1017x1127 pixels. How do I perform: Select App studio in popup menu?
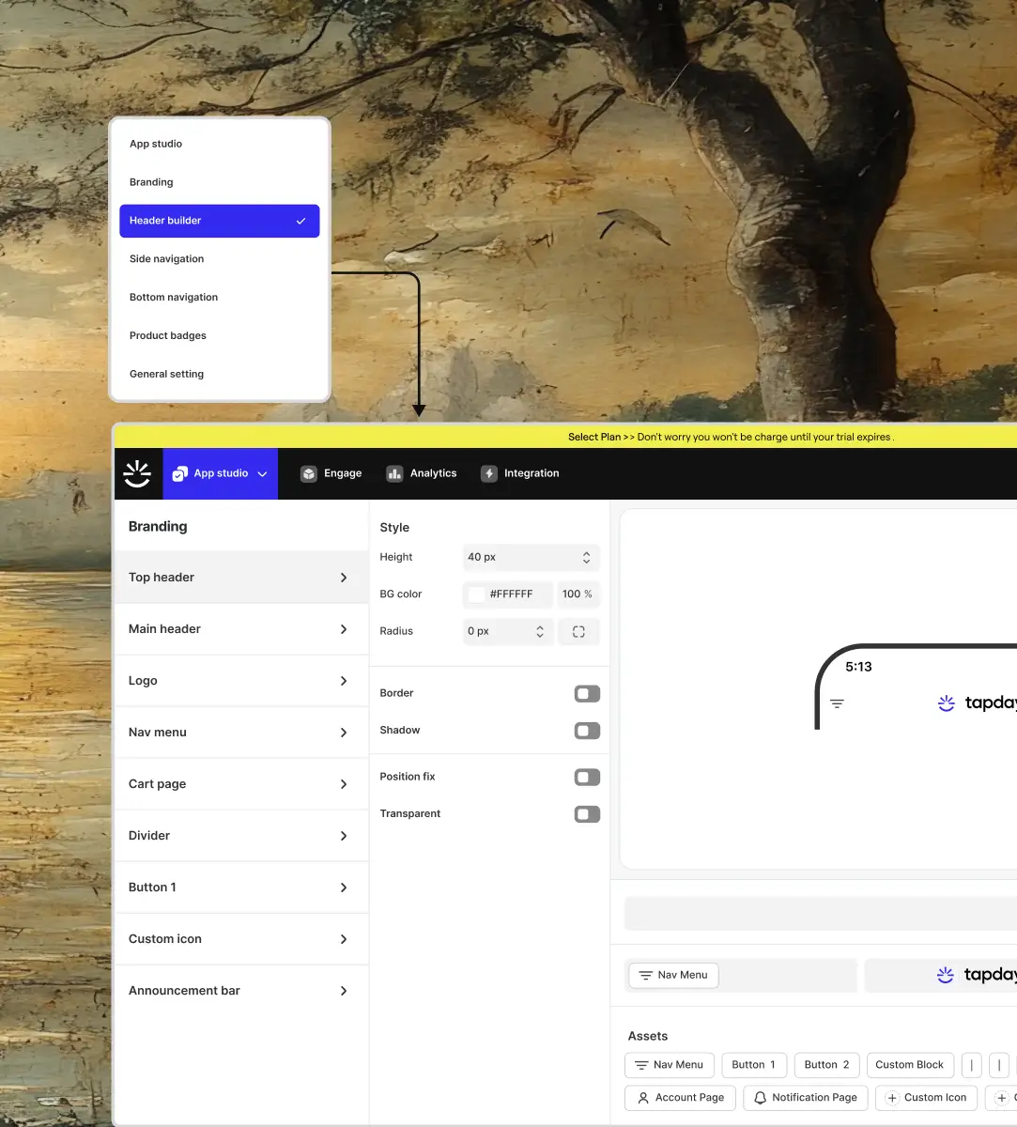[220, 144]
